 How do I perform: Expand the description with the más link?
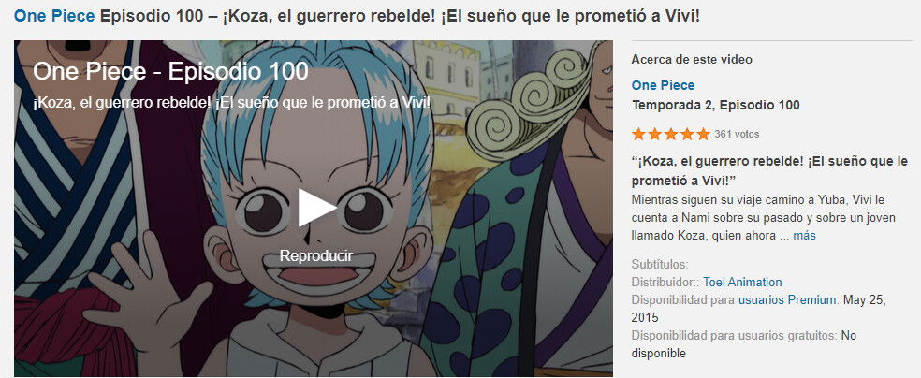click(804, 236)
